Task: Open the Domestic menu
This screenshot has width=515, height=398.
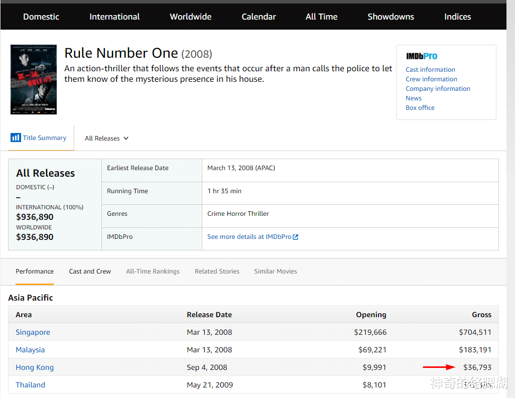Action: point(41,17)
